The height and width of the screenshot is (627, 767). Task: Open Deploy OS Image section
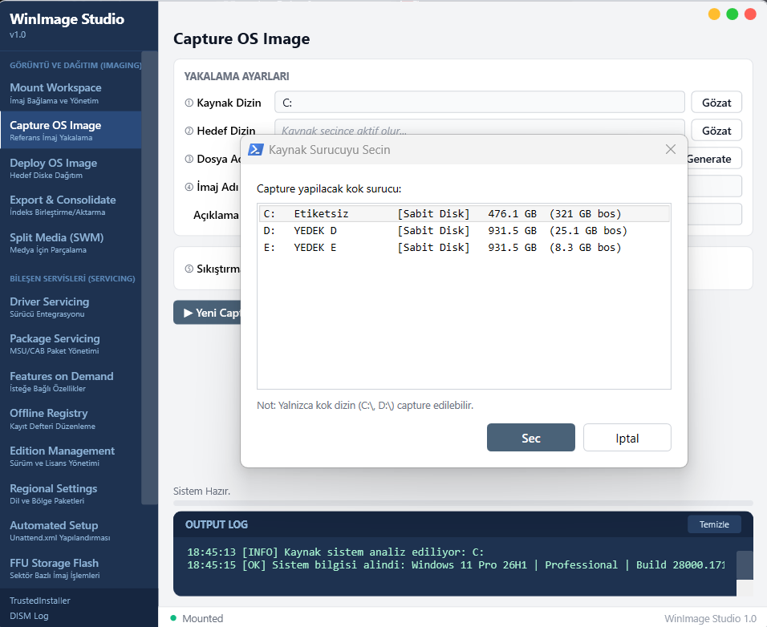(71, 168)
